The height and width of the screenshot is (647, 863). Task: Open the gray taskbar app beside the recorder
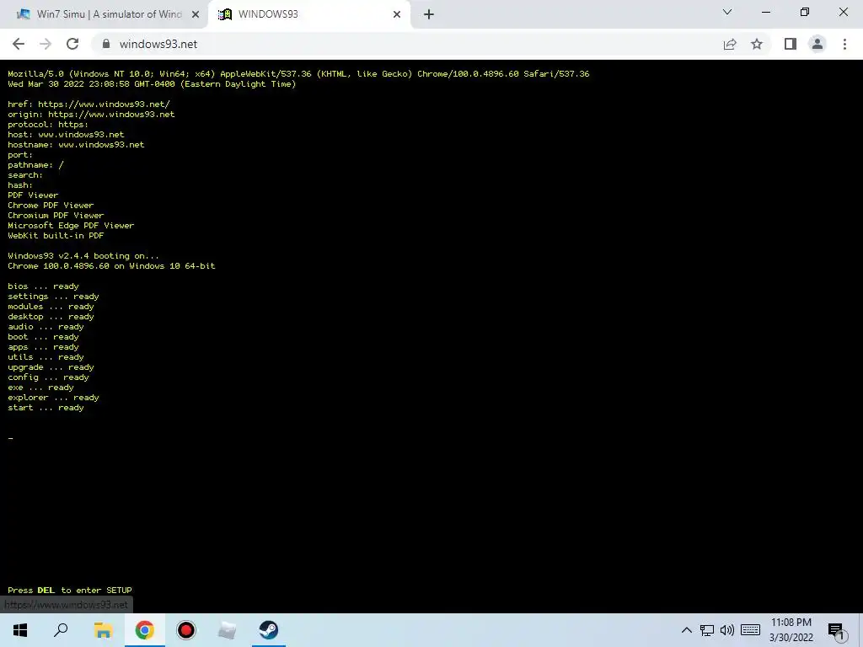tap(227, 630)
